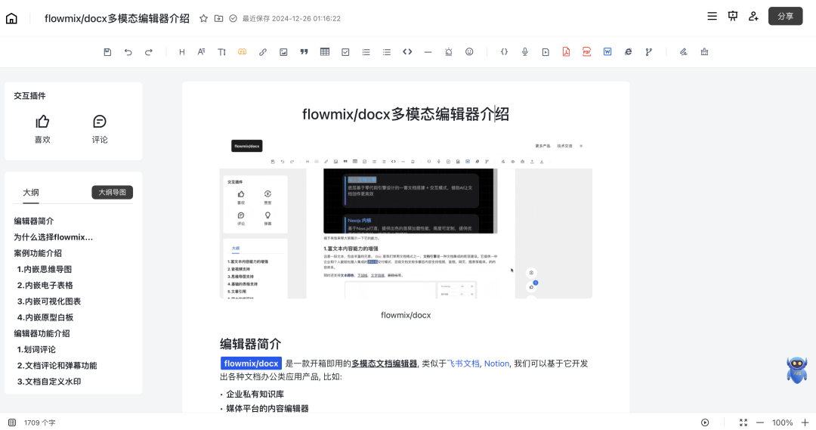Go to 3.内嵌可视化图表 outline entry
816x430 pixels.
coord(49,302)
